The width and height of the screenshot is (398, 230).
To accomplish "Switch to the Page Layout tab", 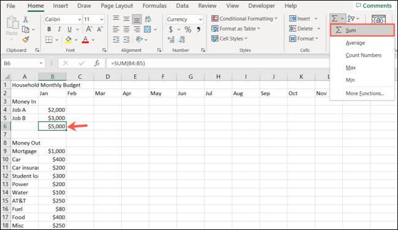I will click(x=117, y=6).
